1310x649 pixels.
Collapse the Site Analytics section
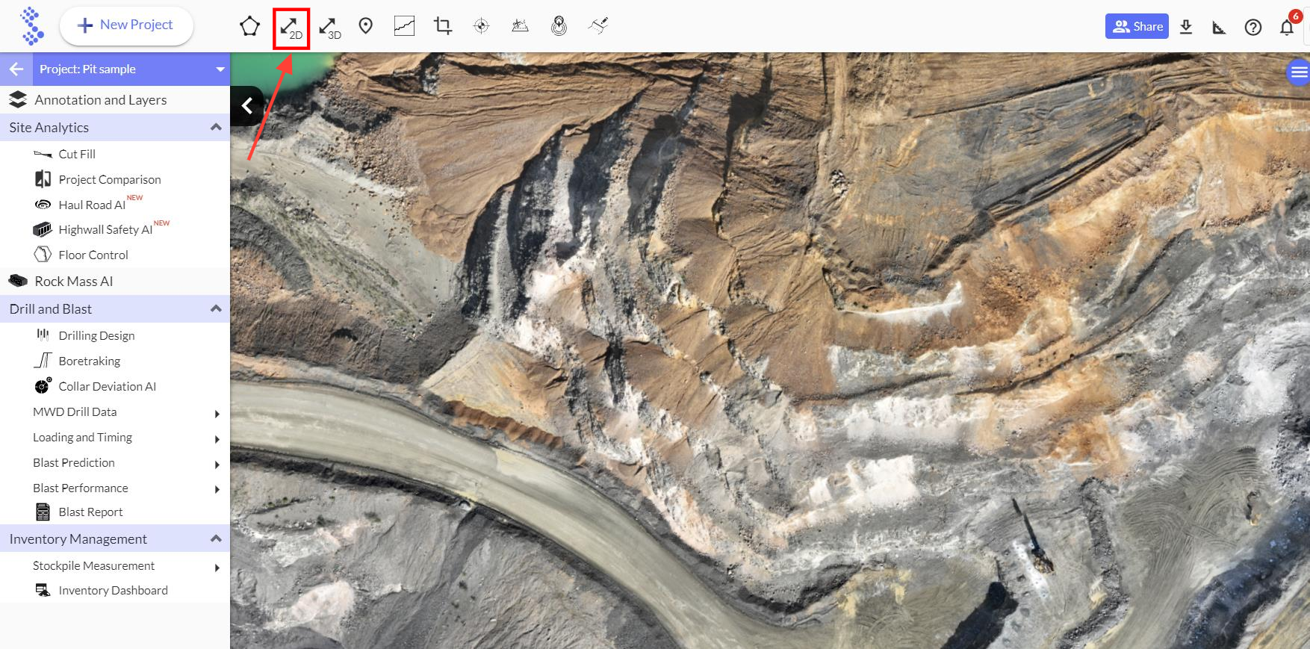click(216, 128)
